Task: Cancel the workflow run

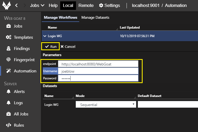Action: 68,47
